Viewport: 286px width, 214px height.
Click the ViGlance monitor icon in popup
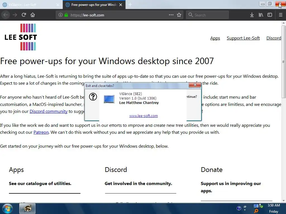pyautogui.click(x=109, y=99)
